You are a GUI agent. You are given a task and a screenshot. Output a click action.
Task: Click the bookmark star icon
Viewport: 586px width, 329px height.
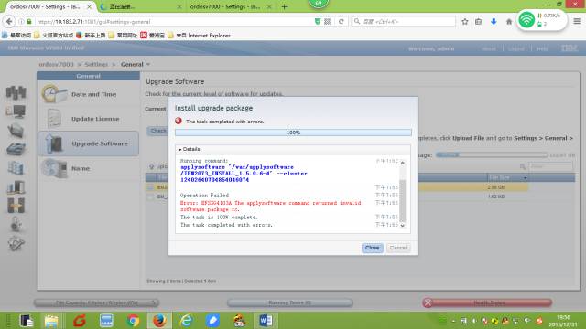465,22
